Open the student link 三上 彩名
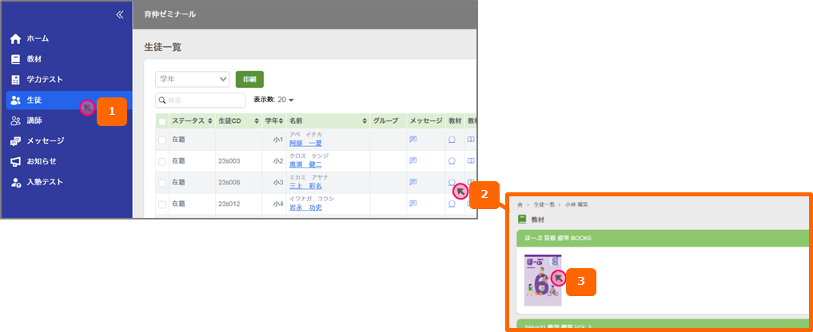 [306, 186]
